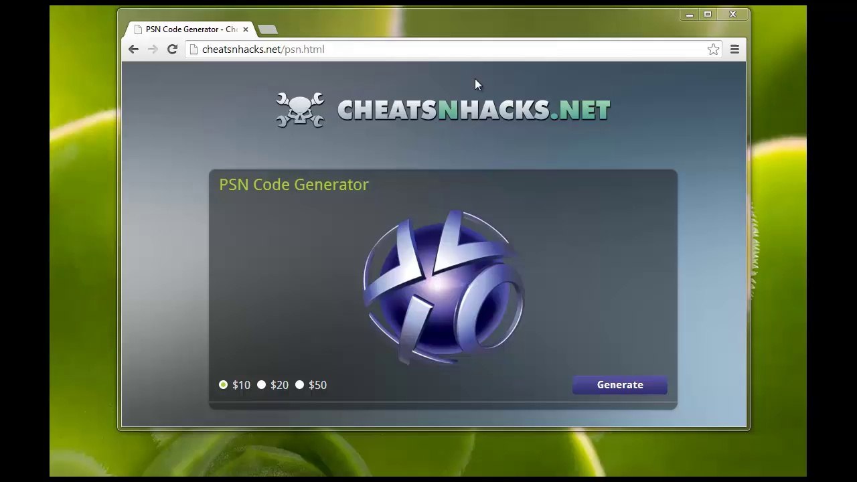The image size is (857, 482).
Task: Click the PlayStation Network sphere logo
Action: [x=443, y=288]
